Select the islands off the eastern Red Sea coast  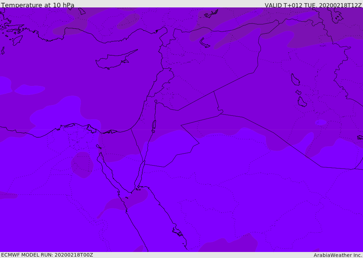coord(177,232)
